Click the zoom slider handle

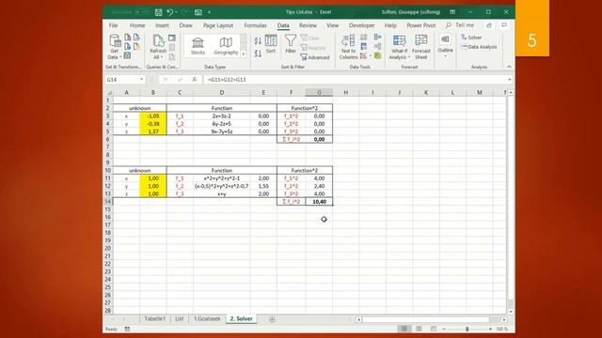pos(467,329)
